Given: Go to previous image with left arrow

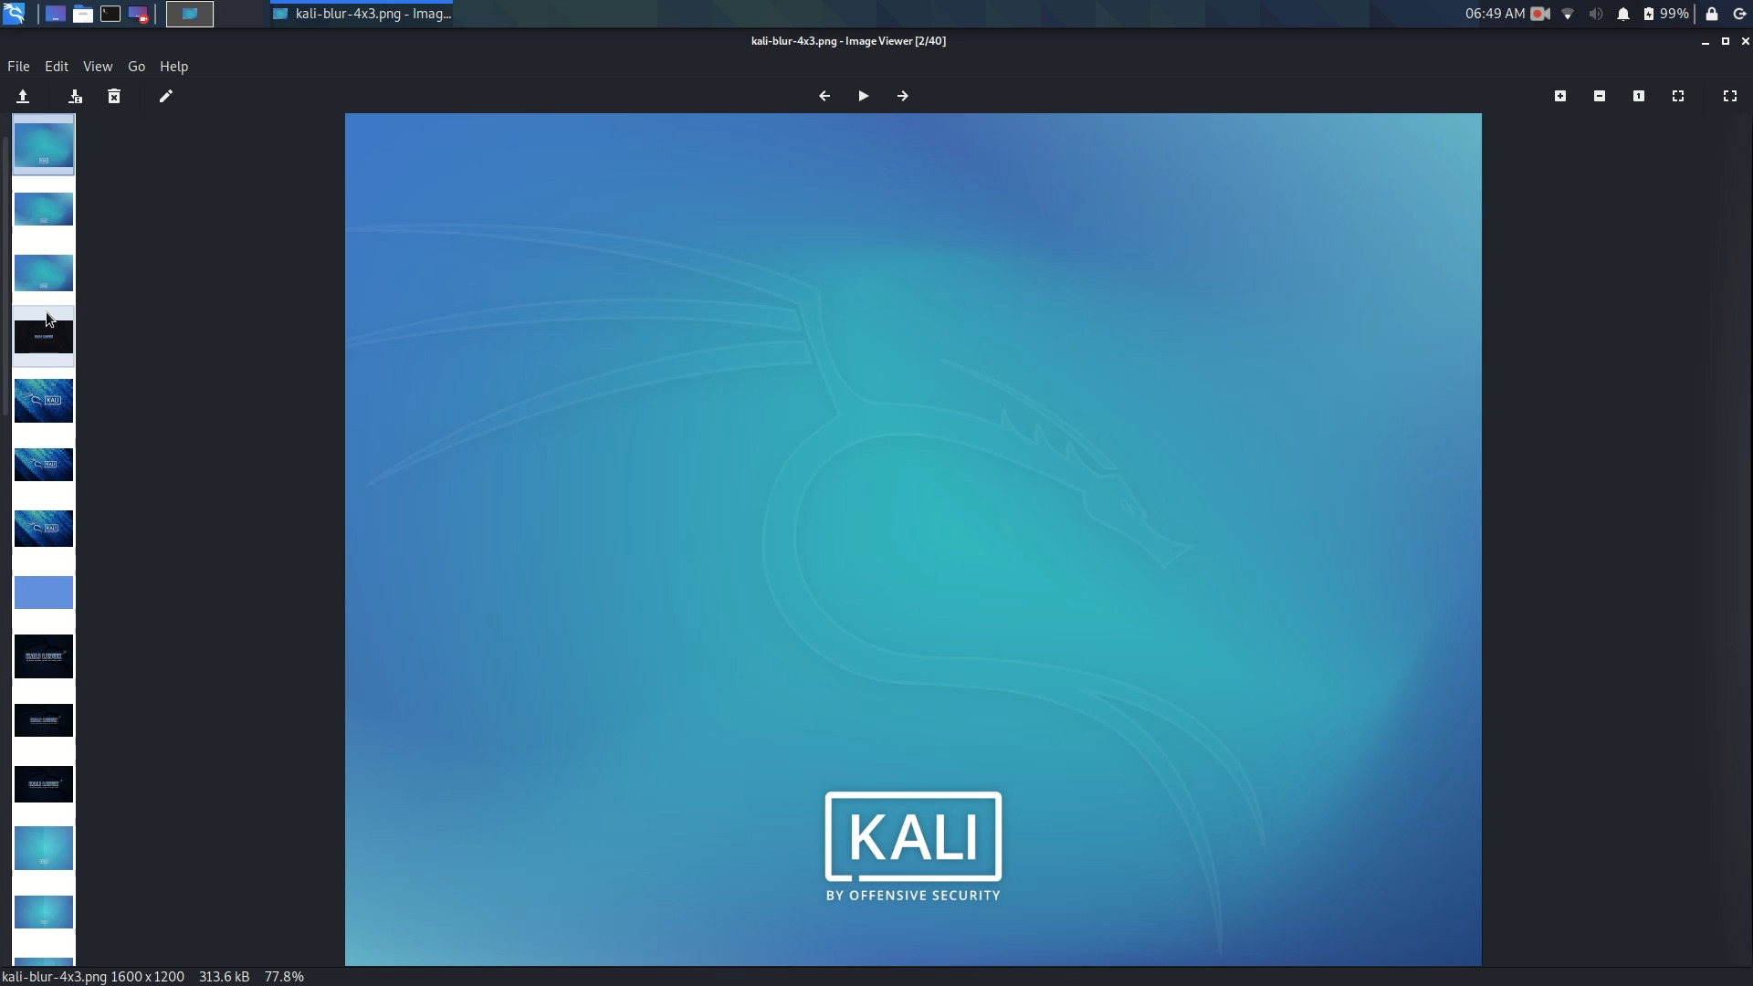Looking at the screenshot, I should tap(824, 96).
